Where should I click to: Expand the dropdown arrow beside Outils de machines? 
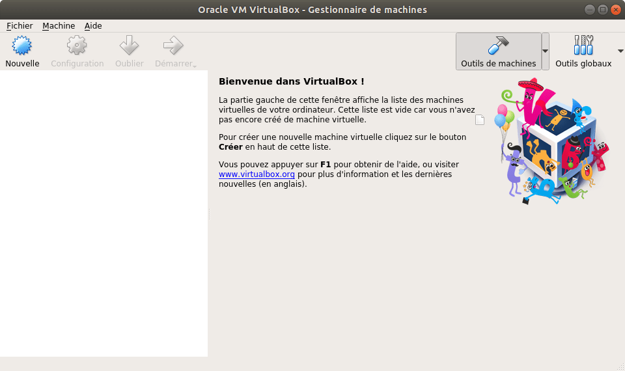pos(546,51)
